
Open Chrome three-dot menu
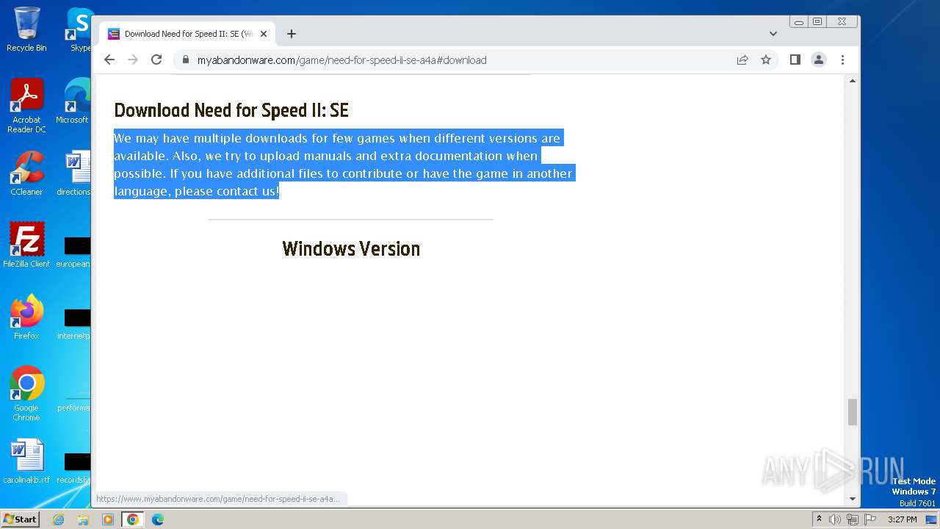click(842, 60)
